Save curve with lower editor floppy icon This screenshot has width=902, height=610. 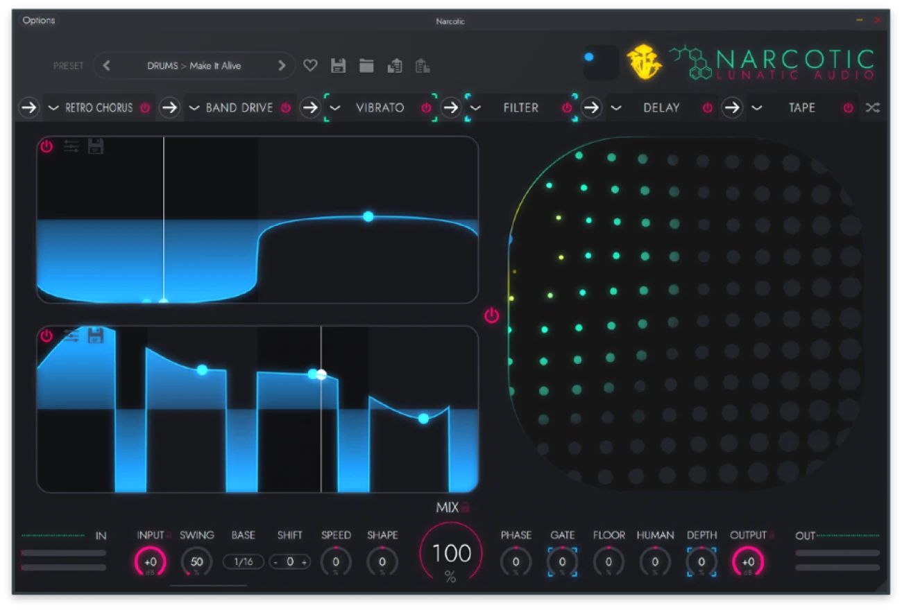[x=96, y=336]
